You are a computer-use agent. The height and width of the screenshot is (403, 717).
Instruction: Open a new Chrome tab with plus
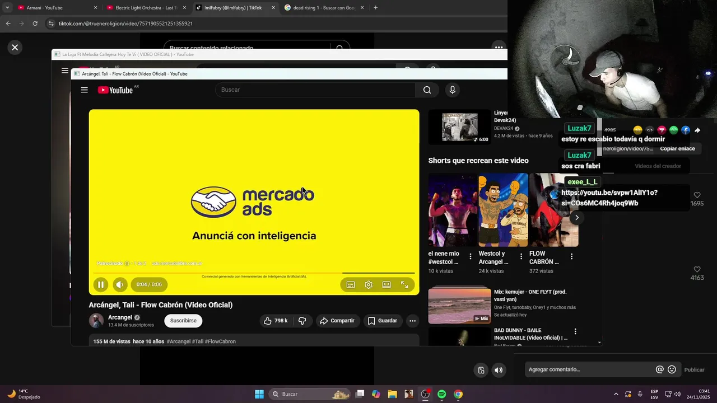tap(375, 8)
